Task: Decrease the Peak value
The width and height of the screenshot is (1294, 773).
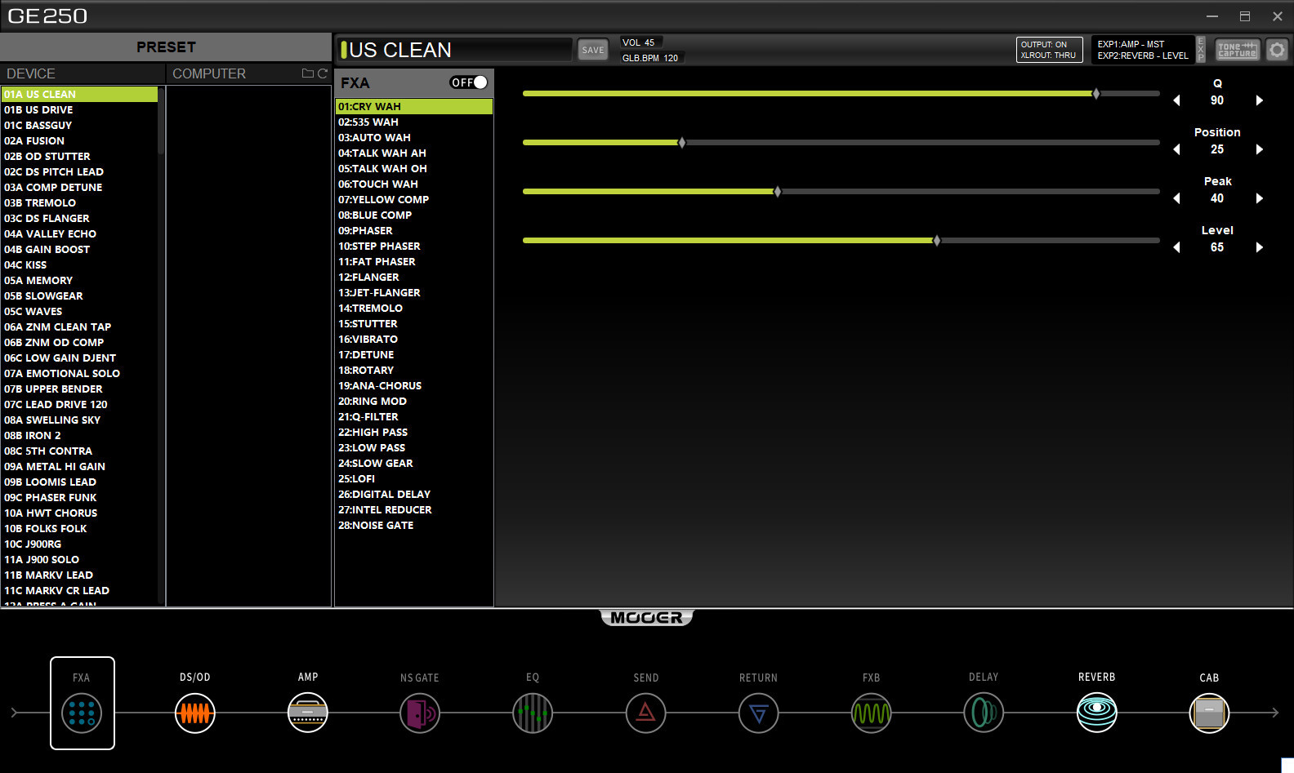Action: point(1176,198)
